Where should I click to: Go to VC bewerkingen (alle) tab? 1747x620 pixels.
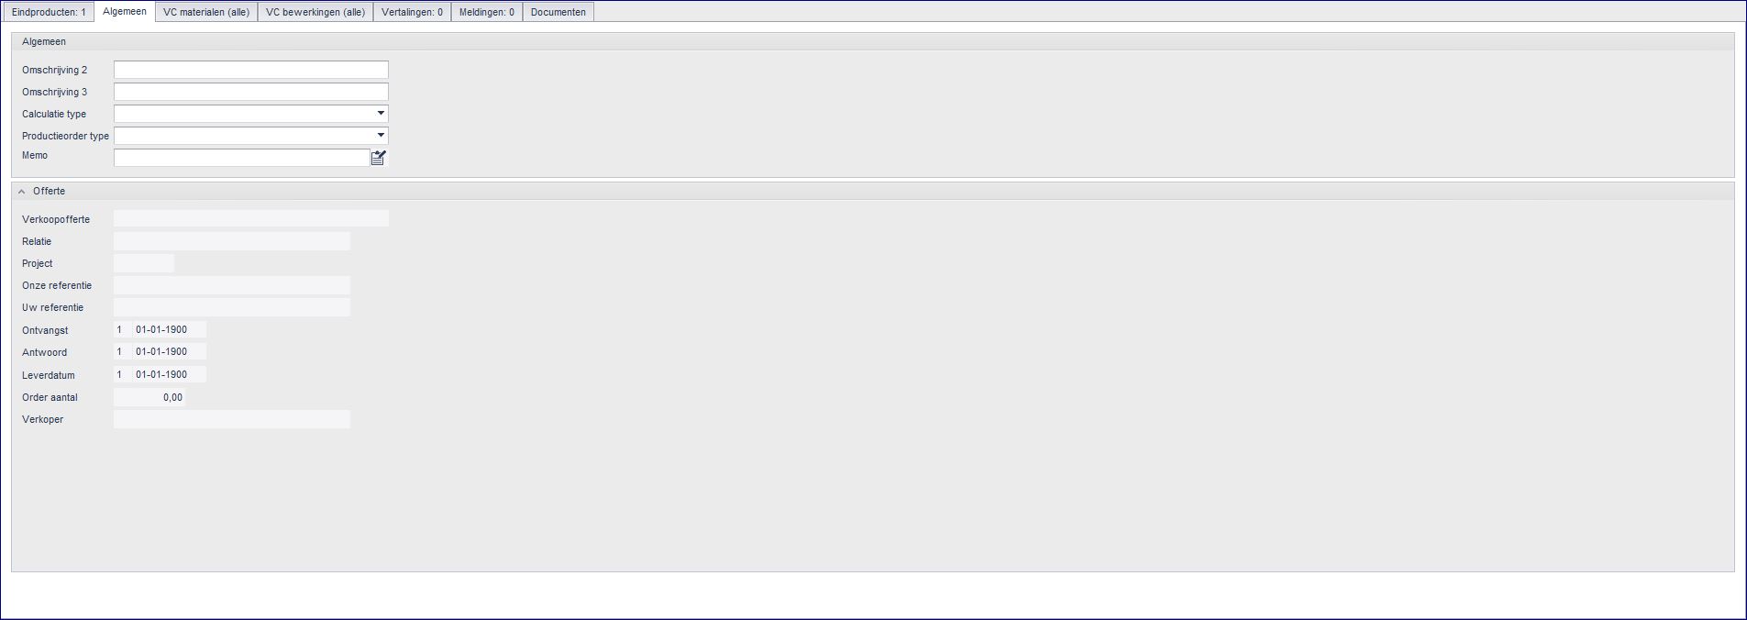coord(315,12)
